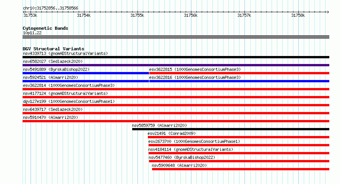Click the red nsv5909648 variant bar
The height and width of the screenshot is (184, 340).
pos(241,169)
